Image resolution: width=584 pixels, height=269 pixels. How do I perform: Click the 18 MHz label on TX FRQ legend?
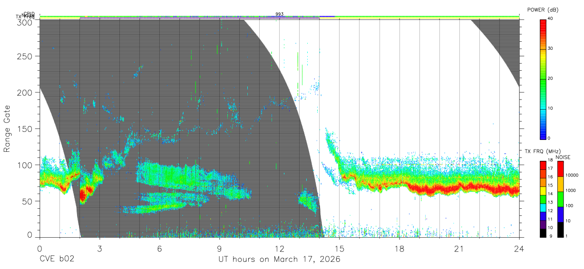pyautogui.click(x=550, y=160)
